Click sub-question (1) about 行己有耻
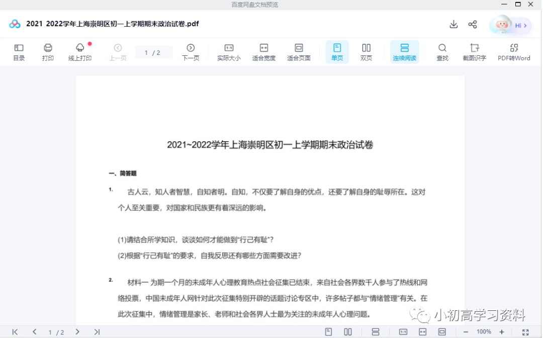Image resolution: width=543 pixels, height=339 pixels. tap(196, 239)
